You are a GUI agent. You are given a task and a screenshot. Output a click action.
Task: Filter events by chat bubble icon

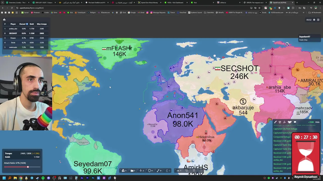[295, 122]
